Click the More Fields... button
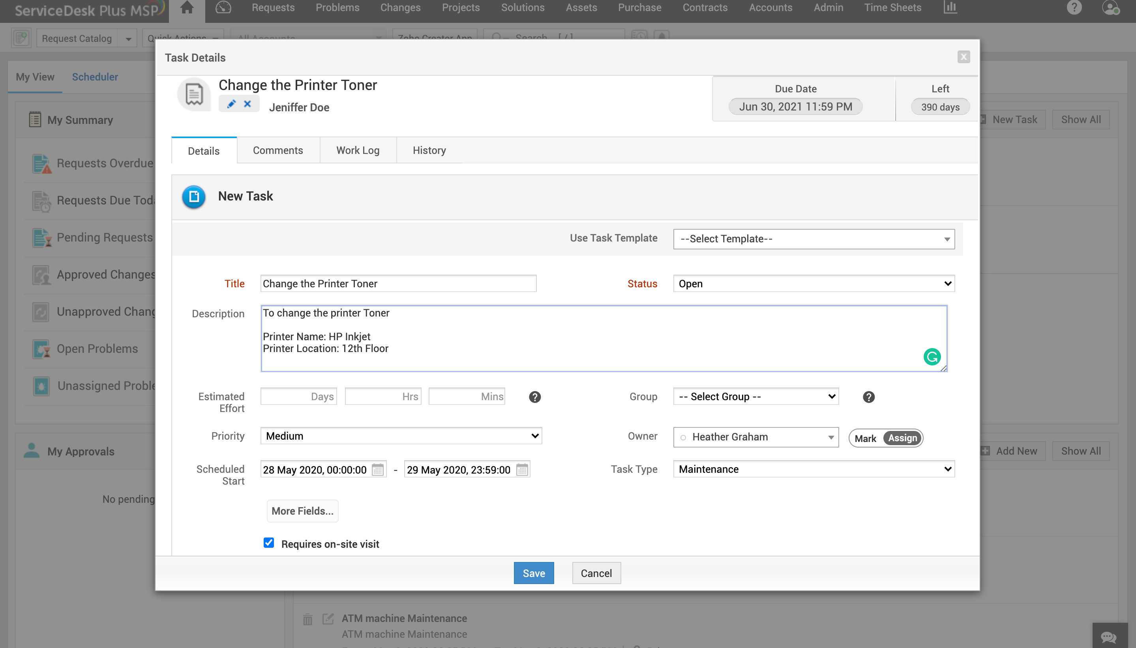Screen dimensions: 1136x648 coord(302,511)
